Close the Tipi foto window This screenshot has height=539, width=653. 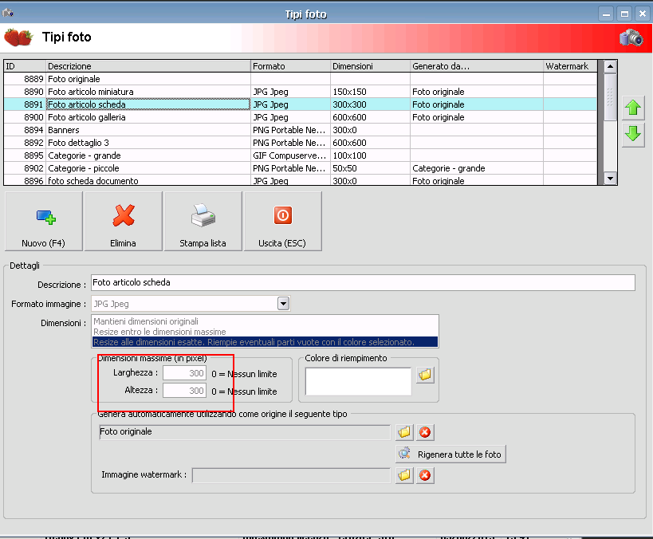pyautogui.click(x=642, y=14)
